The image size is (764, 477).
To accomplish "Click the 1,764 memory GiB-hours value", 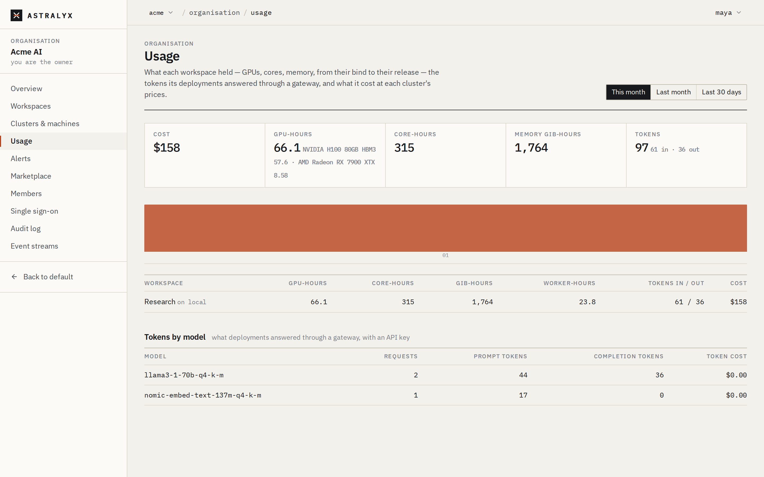I will click(x=531, y=148).
